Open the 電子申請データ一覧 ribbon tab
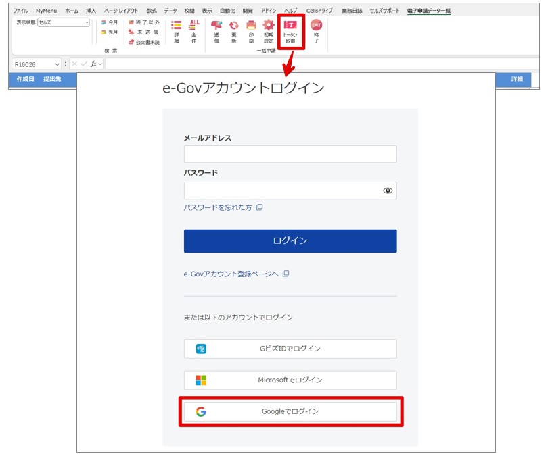 tap(429, 11)
